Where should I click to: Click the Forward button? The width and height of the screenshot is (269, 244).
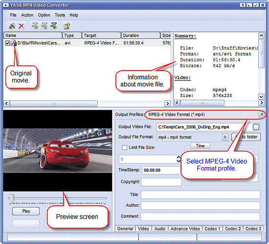pyautogui.click(x=26, y=223)
